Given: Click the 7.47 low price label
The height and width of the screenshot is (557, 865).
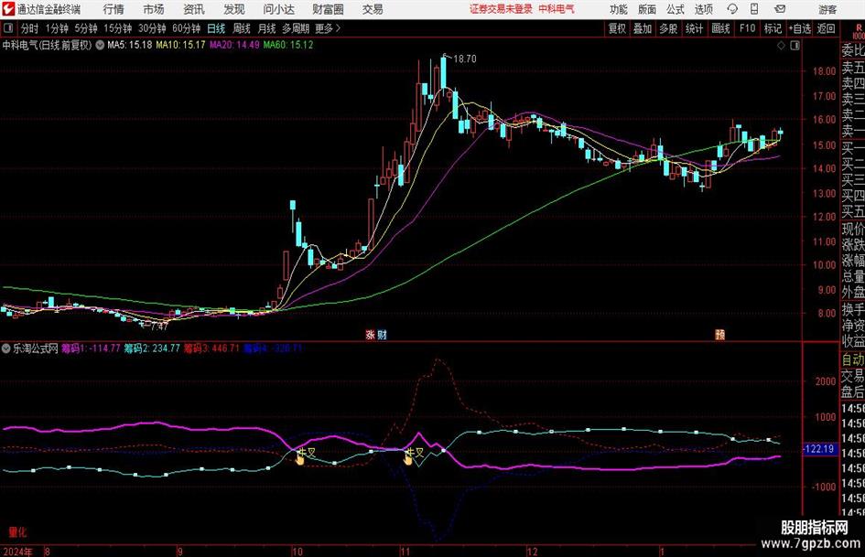Looking at the screenshot, I should pyautogui.click(x=158, y=326).
